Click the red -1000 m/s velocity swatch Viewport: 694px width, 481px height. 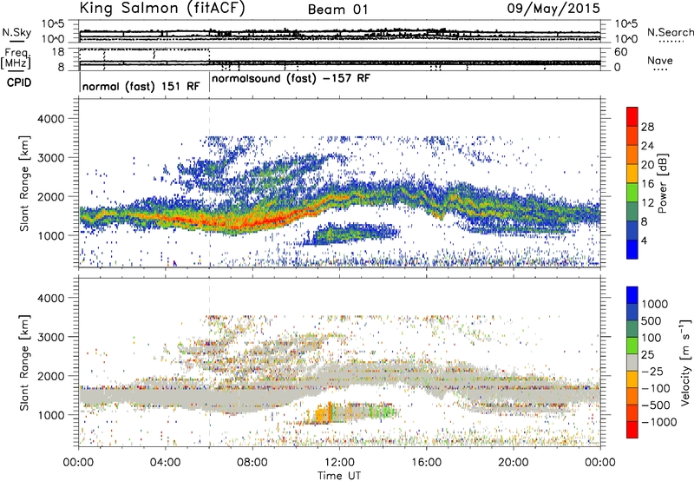[x=632, y=430]
